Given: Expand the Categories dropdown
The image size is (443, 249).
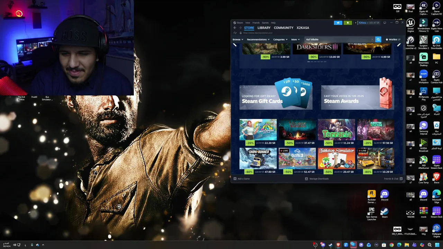Looking at the screenshot, I should coord(280,39).
